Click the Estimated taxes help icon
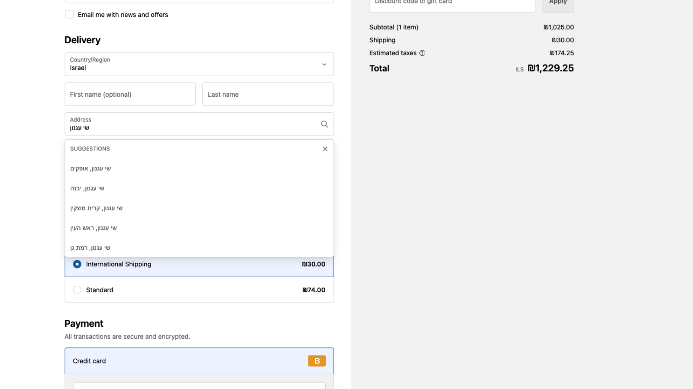The height and width of the screenshot is (389, 693). (422, 53)
